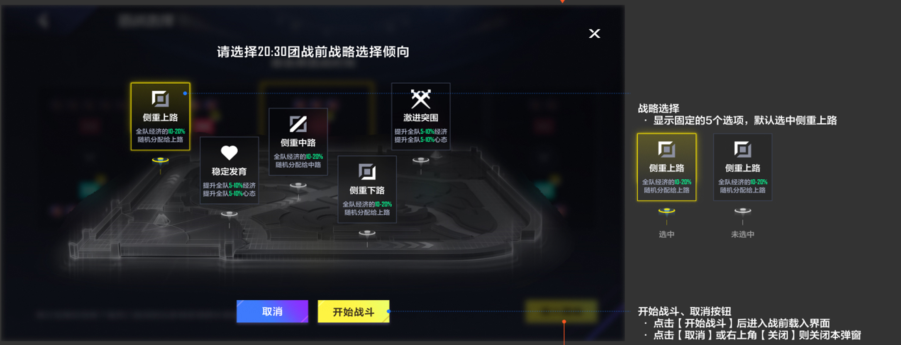Click the nested squares icon on 侧重下路

pos(367,171)
